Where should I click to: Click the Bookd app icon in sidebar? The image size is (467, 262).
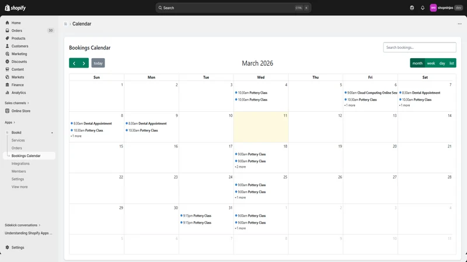(x=8, y=133)
